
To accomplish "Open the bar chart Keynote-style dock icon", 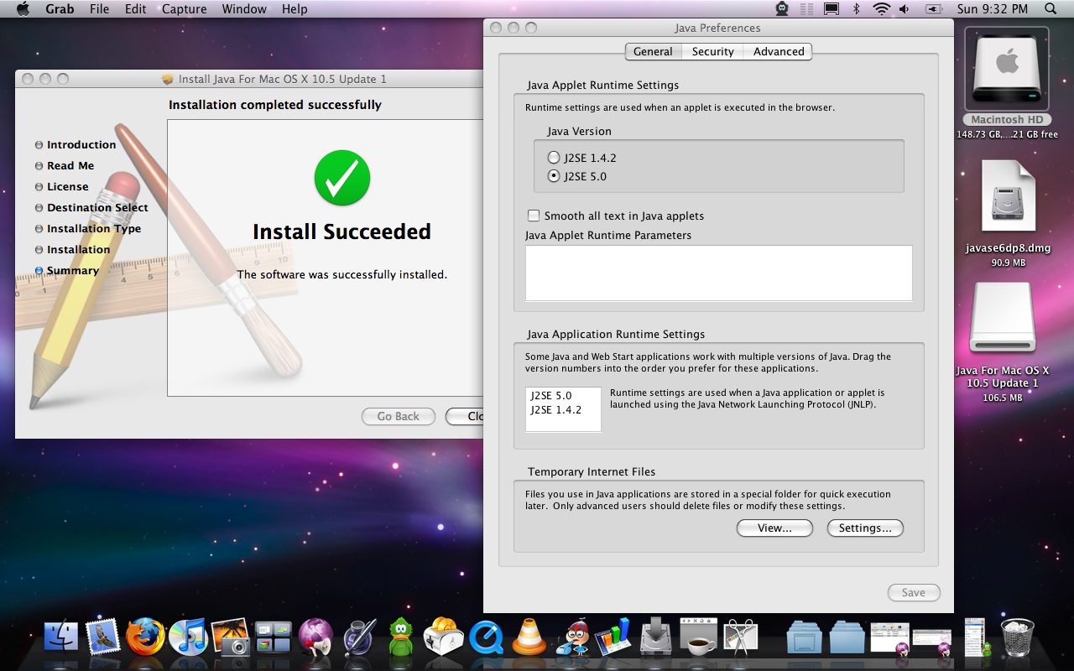I will coord(613,637).
